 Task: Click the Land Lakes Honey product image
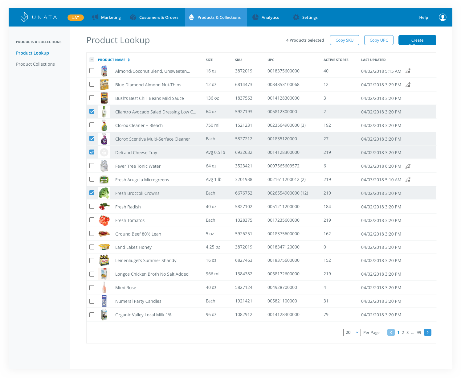pos(104,247)
